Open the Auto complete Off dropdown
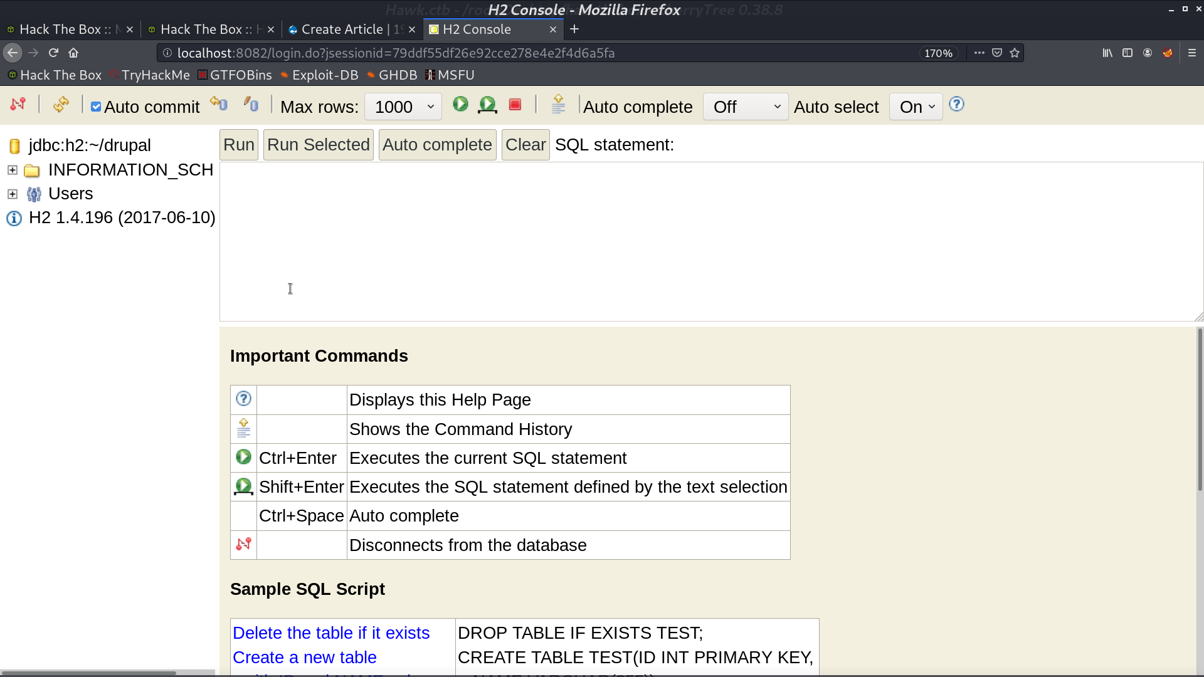1204x677 pixels. 746,107
